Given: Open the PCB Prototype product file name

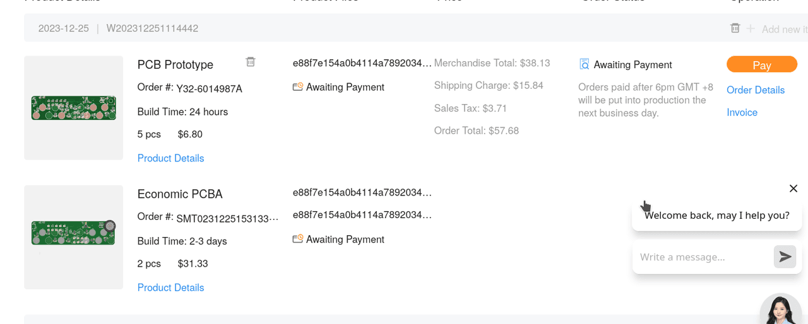Looking at the screenshot, I should [362, 63].
